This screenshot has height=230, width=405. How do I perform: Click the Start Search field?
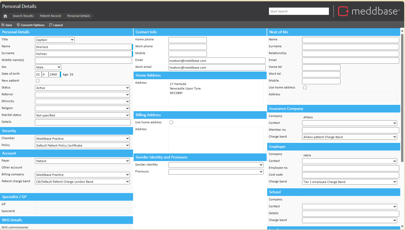coord(299,11)
